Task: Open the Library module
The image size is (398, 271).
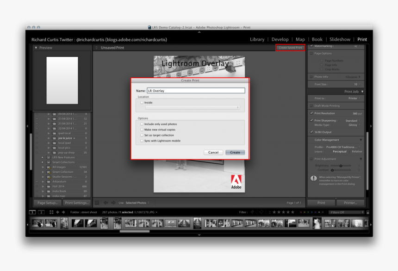Action: tap(257, 39)
